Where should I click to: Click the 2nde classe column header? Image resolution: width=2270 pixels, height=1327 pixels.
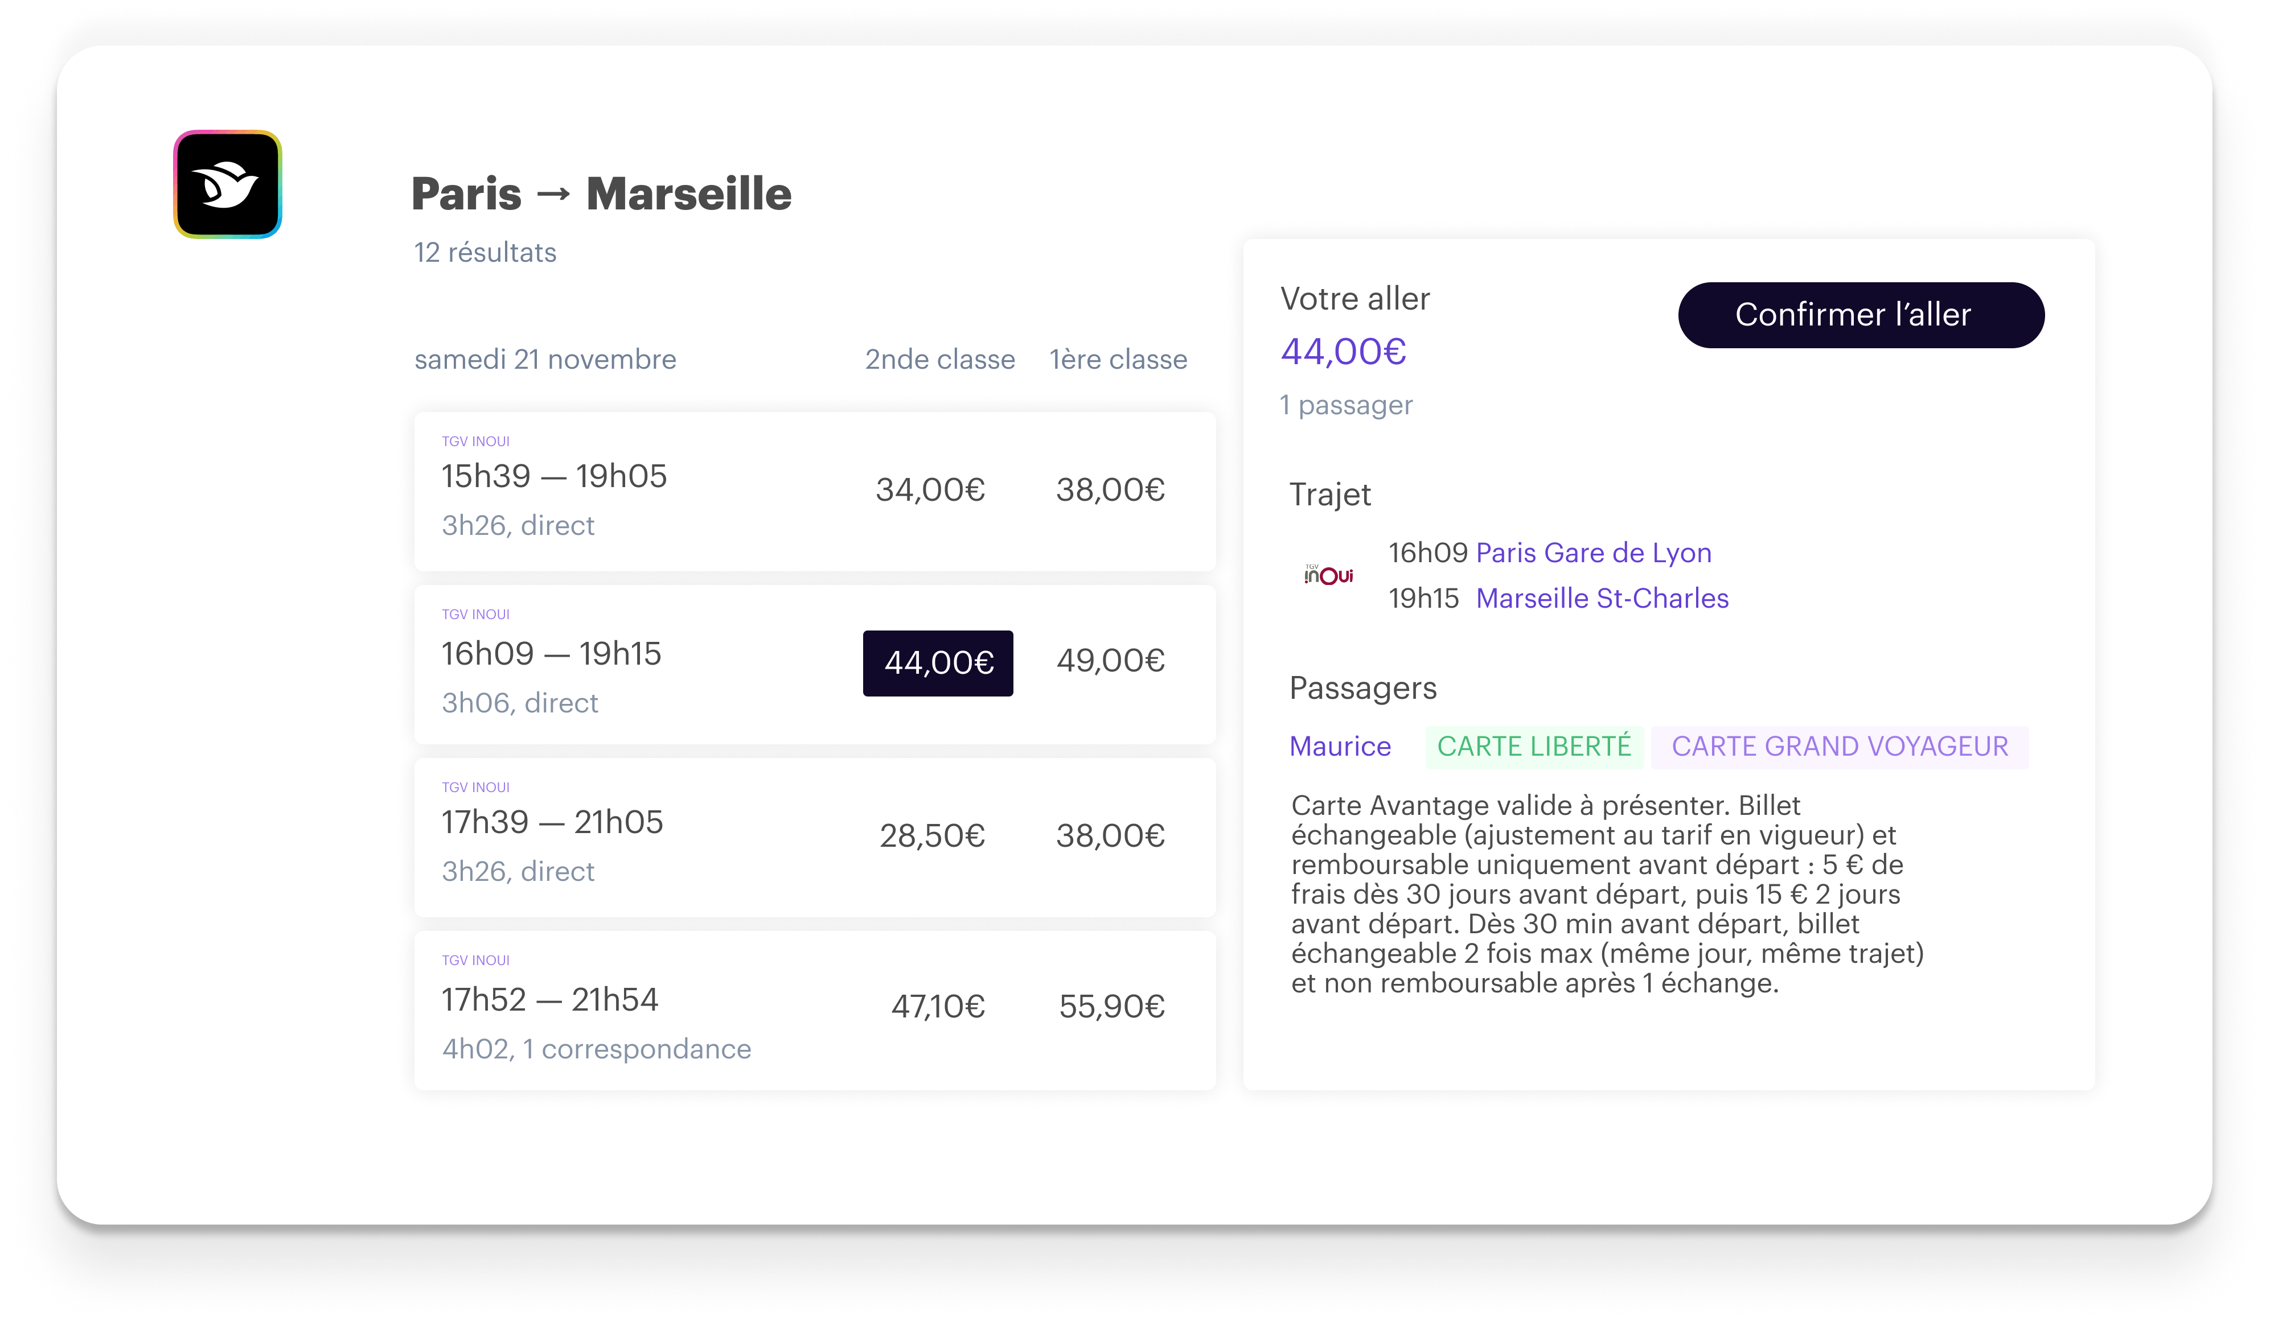click(939, 359)
